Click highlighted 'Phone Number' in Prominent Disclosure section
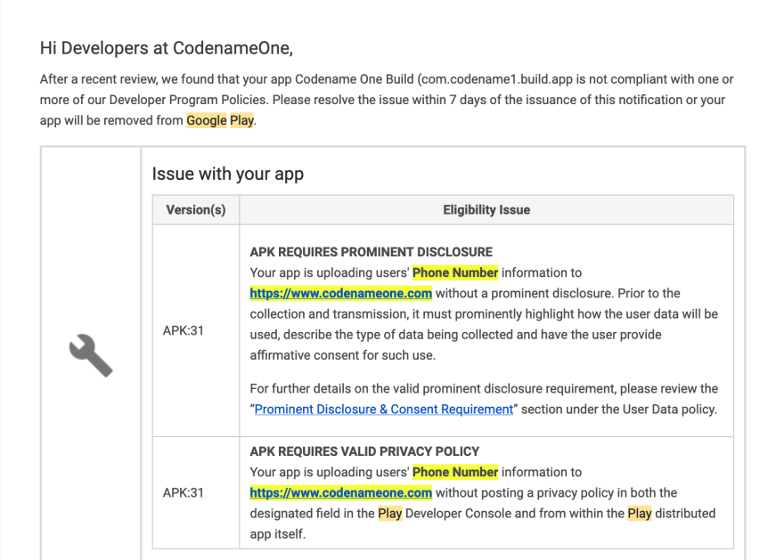Screen dimensions: 784x560 tap(455, 272)
